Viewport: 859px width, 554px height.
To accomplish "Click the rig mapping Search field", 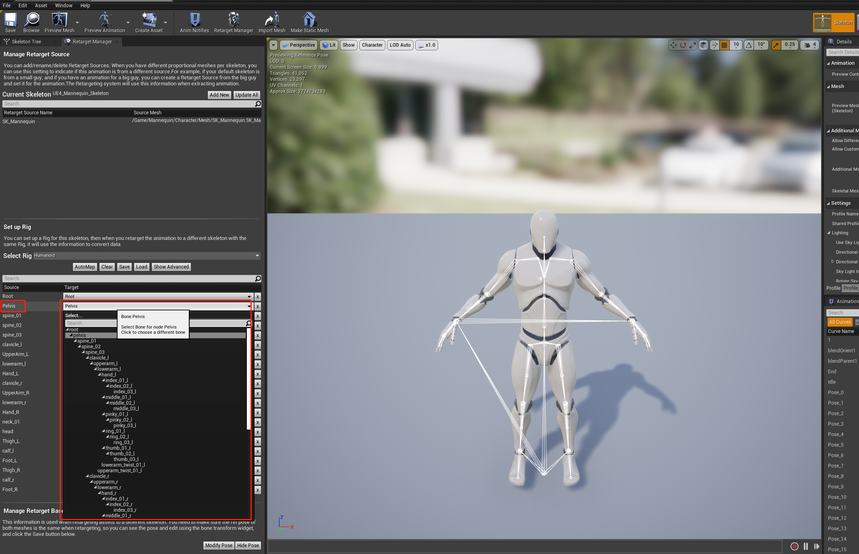I will (129, 279).
